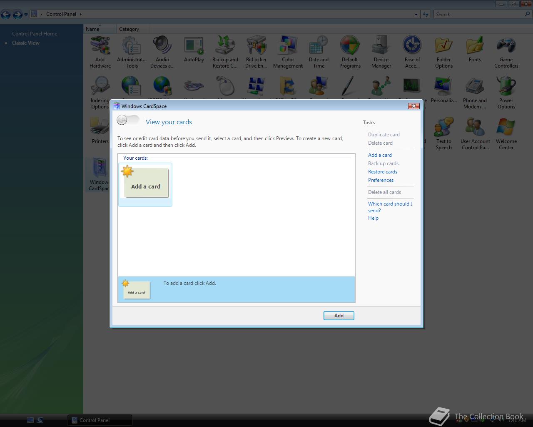Close the Windows CardSpace dialog
533x427 pixels.
(x=413, y=106)
